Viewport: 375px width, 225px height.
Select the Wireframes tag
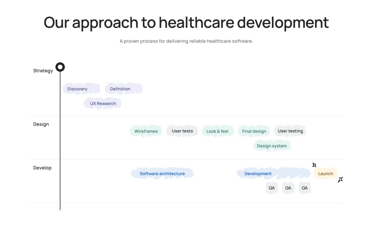pyautogui.click(x=146, y=131)
